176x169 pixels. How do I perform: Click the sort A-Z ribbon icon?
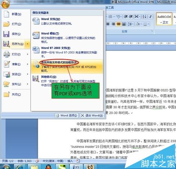tap(144, 17)
